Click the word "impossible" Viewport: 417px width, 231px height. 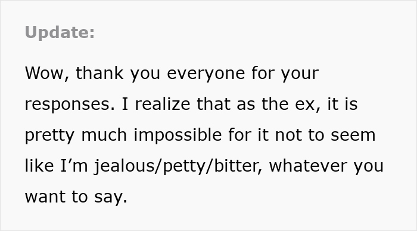(178, 135)
